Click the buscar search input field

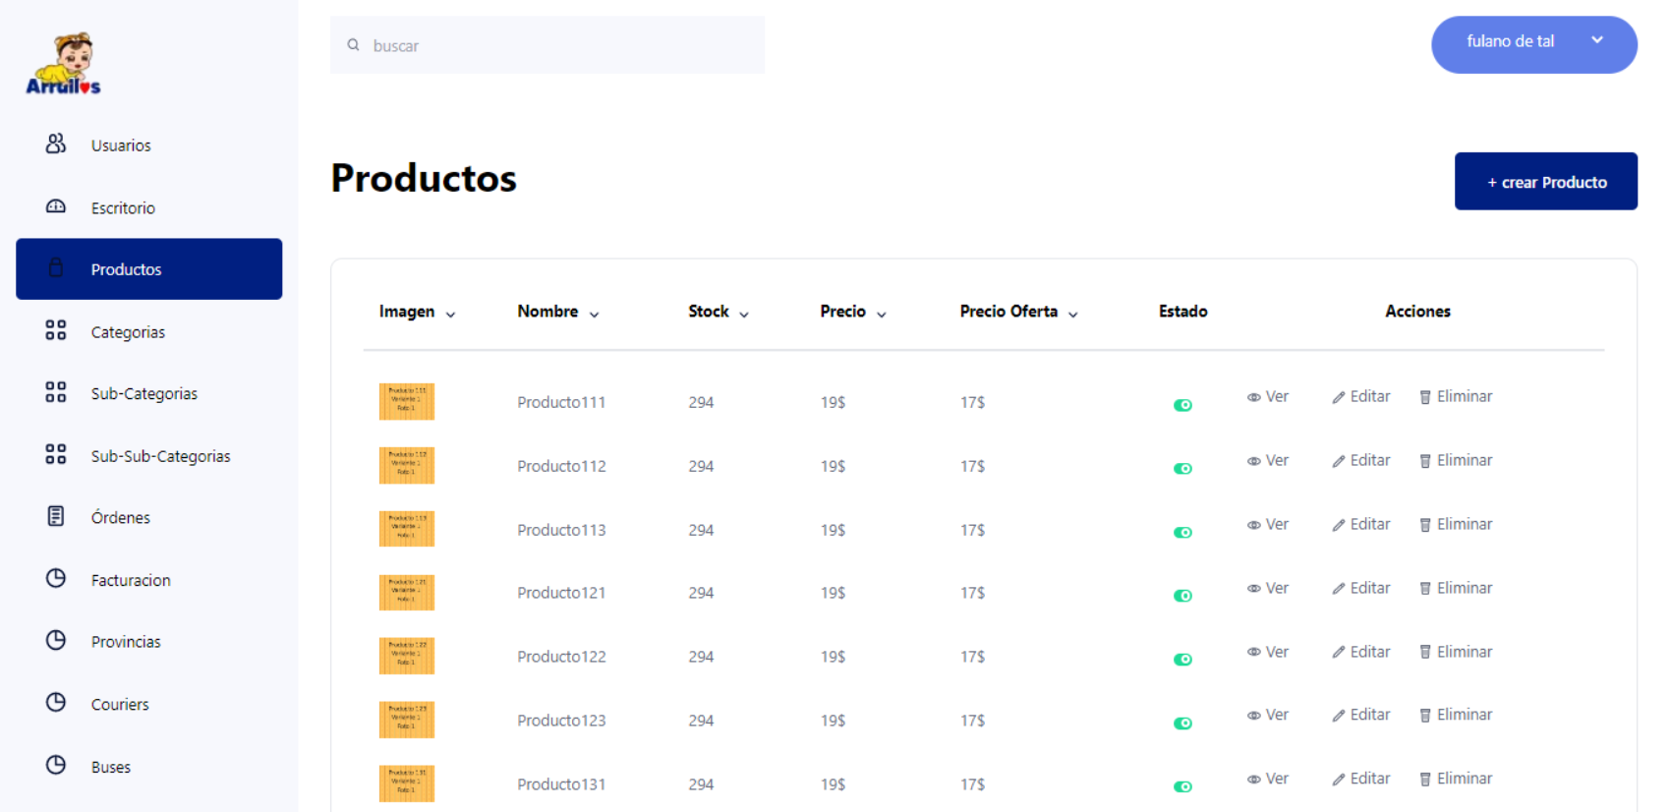pyautogui.click(x=560, y=45)
